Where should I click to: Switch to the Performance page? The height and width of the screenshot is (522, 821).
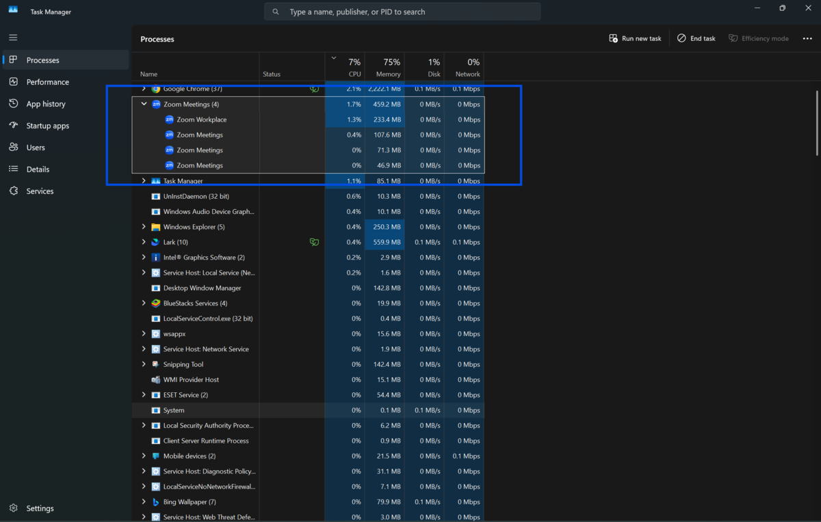pyautogui.click(x=47, y=82)
